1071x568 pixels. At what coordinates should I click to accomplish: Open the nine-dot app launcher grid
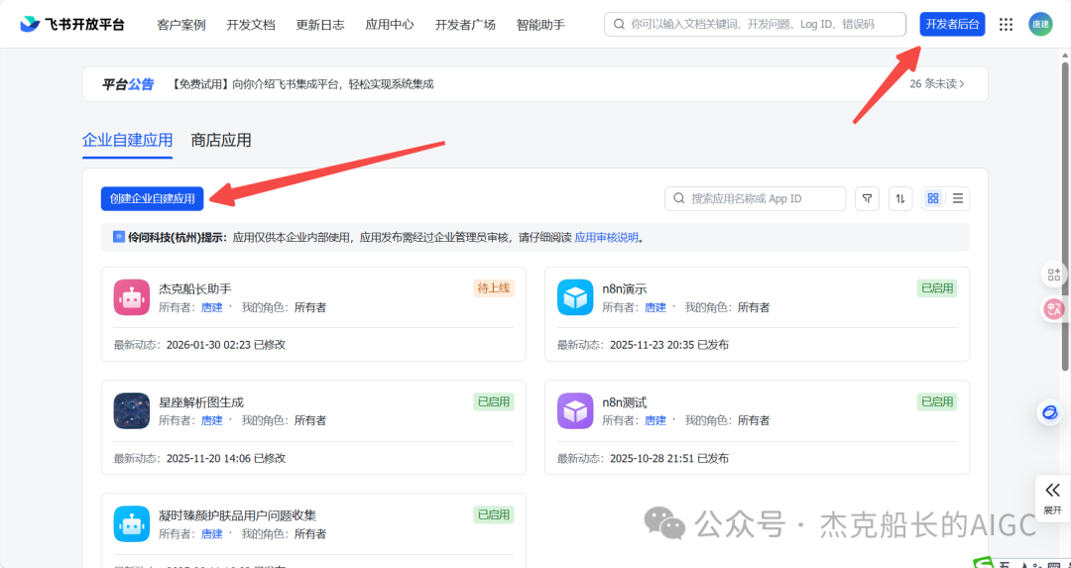tap(1006, 25)
